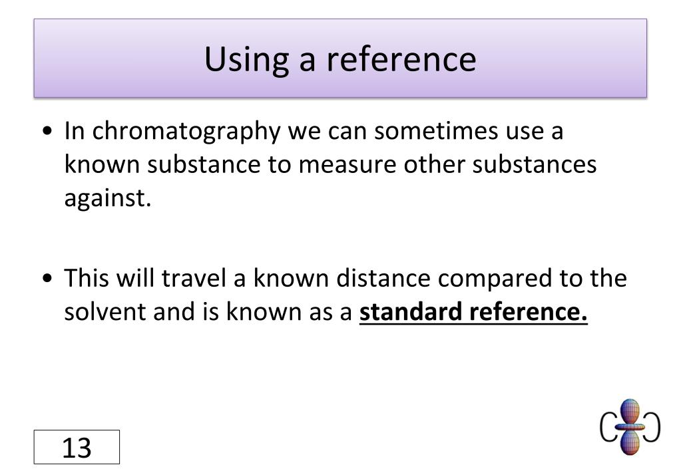Click the phrase 'other substances'

[x=500, y=164]
